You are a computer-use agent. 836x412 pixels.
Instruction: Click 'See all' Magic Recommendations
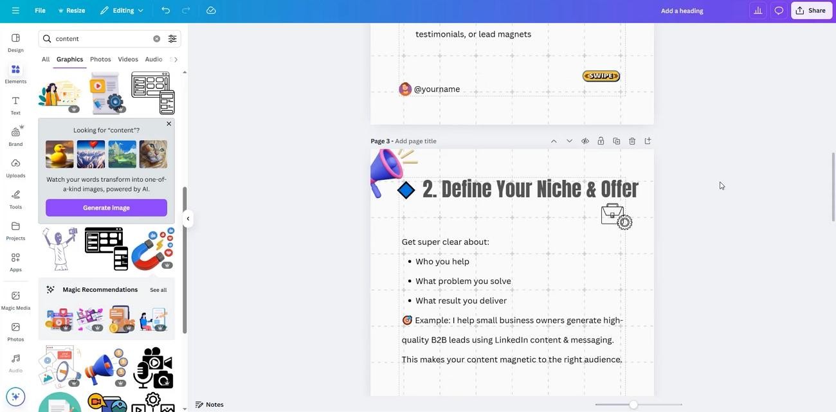click(x=158, y=290)
